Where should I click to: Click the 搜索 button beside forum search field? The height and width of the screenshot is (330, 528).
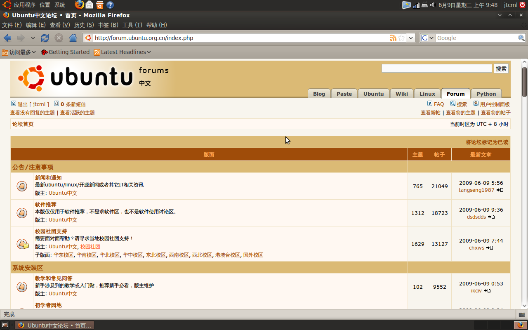(x=501, y=68)
